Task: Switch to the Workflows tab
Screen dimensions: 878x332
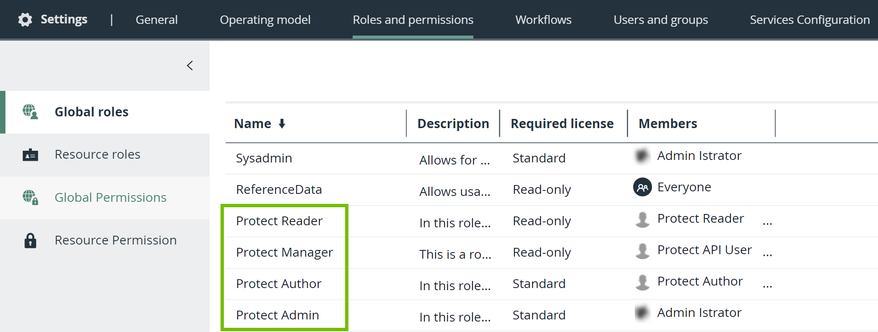Action: pos(543,20)
